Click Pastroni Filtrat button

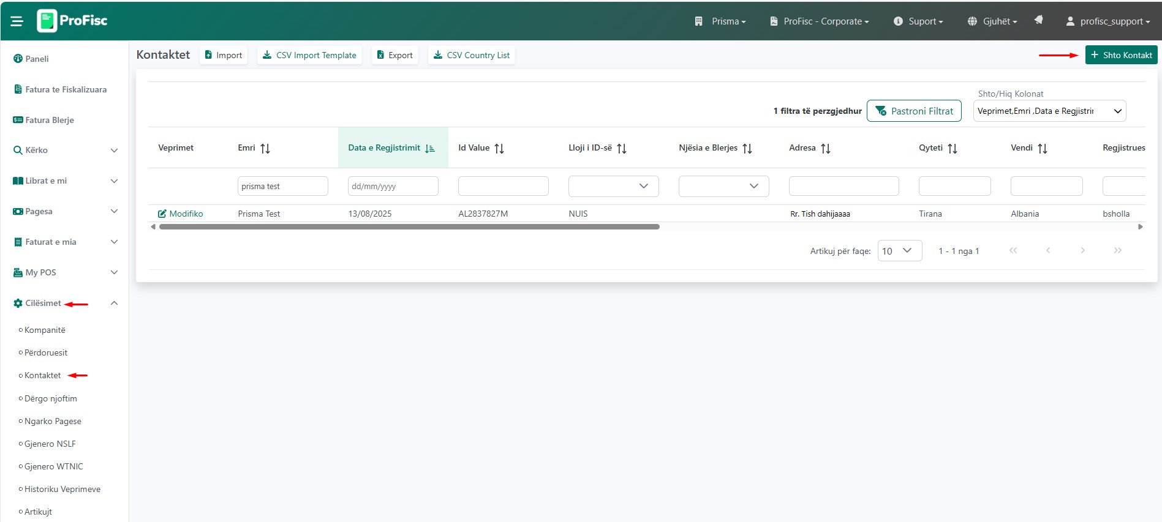click(x=914, y=111)
